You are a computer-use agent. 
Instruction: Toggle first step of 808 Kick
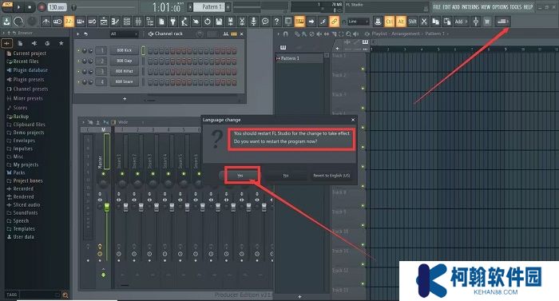pyautogui.click(x=150, y=50)
